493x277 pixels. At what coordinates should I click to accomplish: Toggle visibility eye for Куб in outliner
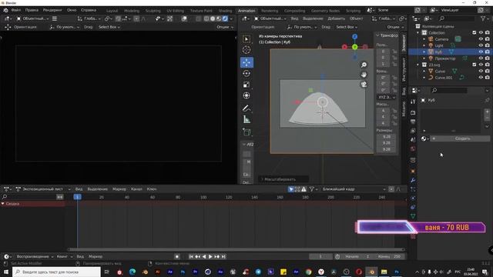[x=481, y=52]
